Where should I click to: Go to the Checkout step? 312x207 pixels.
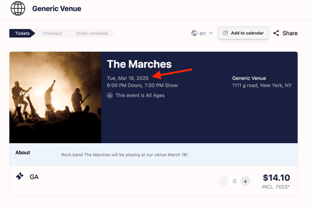[52, 34]
